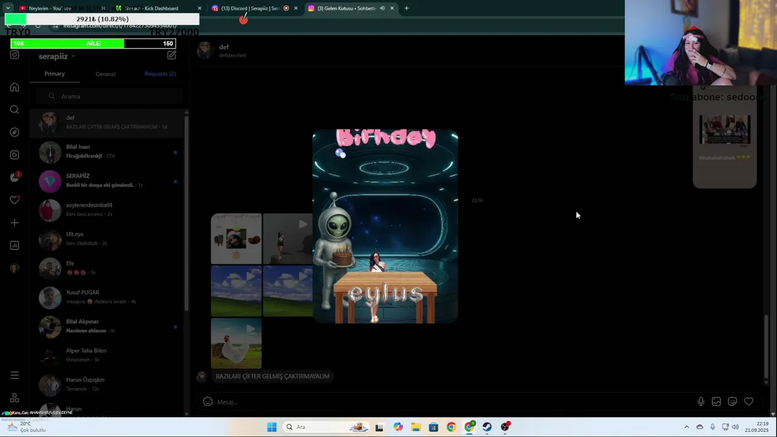Select the def conversation in list
777x437 pixels.
(x=108, y=123)
